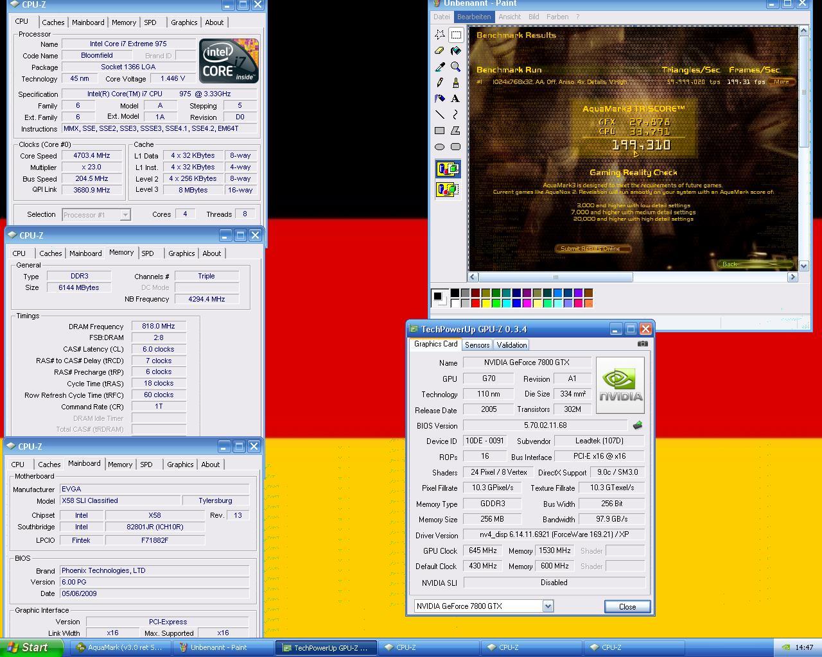Open the Datei menu in Paint
The width and height of the screenshot is (822, 657).
tap(442, 17)
